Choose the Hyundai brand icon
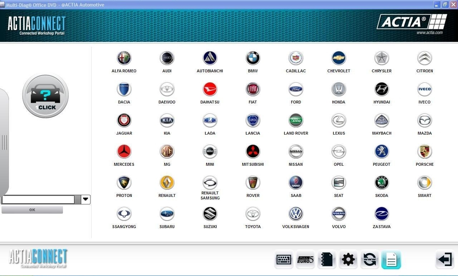The height and width of the screenshot is (276, 458). 382,89
